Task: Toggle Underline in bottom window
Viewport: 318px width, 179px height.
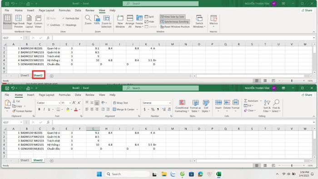Action: coord(49,109)
